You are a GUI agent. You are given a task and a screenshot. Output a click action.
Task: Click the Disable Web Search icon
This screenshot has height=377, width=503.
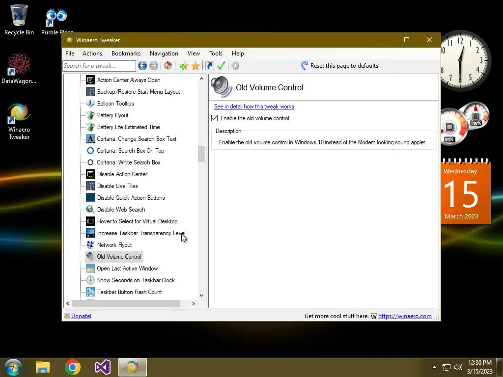(x=90, y=209)
